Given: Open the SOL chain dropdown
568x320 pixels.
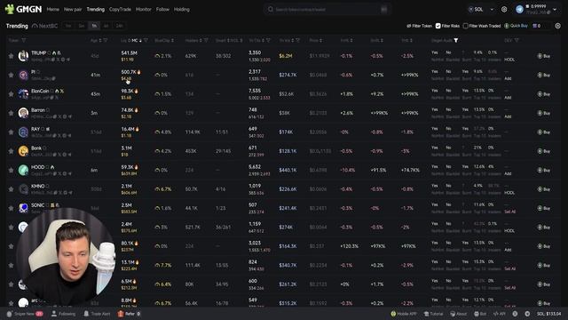Looking at the screenshot, I should pos(481,10).
